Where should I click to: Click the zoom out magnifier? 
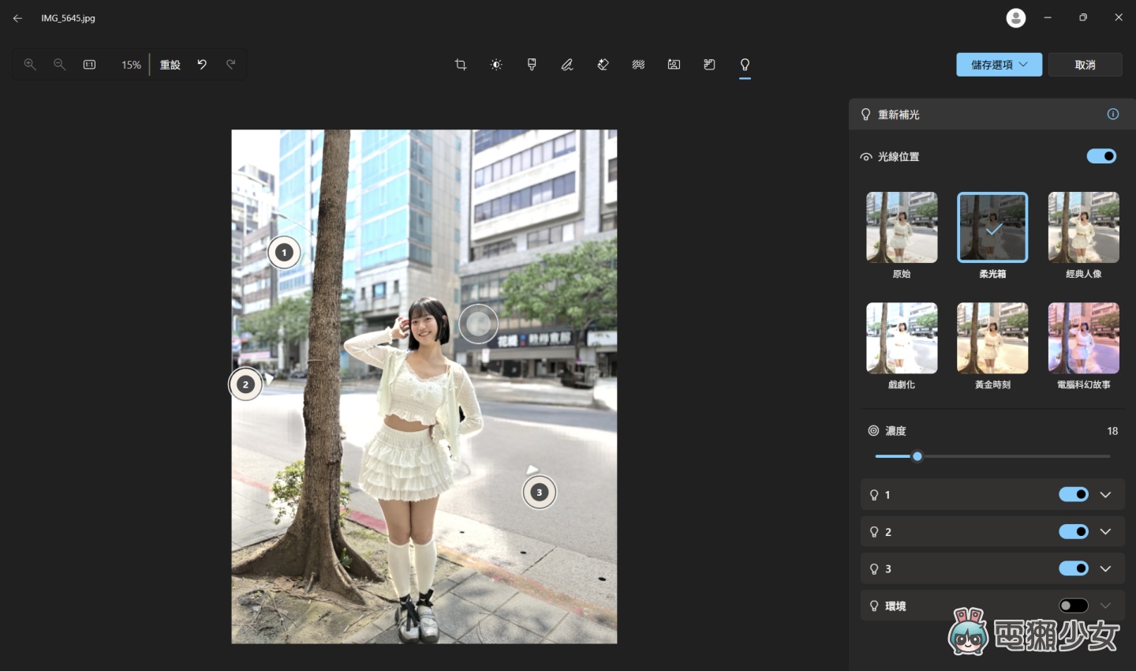coord(59,65)
